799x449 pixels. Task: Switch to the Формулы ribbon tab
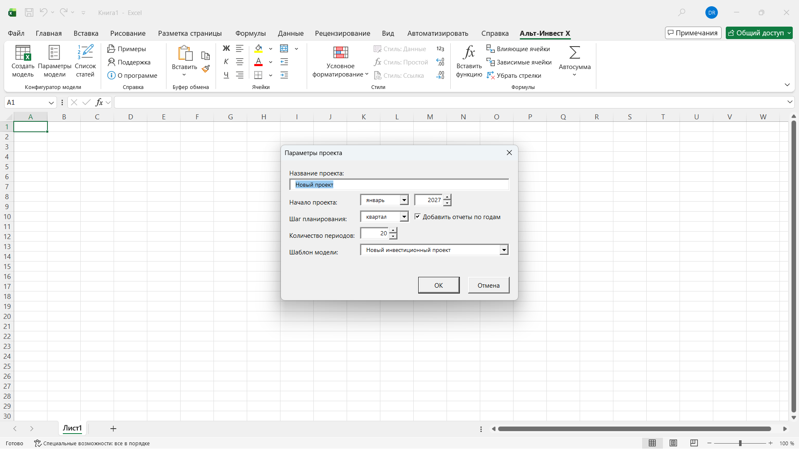click(250, 33)
